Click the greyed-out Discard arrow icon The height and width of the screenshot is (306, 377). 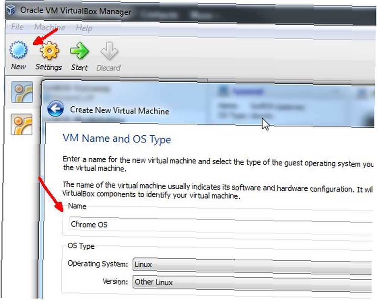pyautogui.click(x=109, y=51)
